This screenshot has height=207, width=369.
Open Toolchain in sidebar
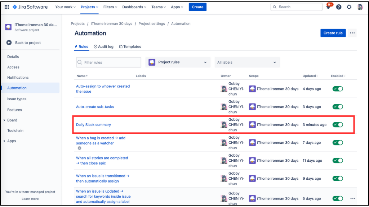click(x=15, y=130)
